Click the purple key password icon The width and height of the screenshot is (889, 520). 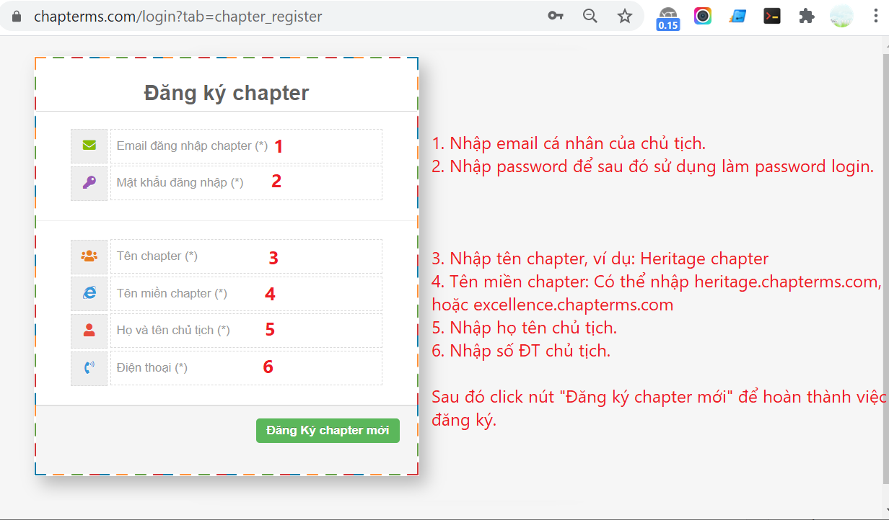point(89,183)
